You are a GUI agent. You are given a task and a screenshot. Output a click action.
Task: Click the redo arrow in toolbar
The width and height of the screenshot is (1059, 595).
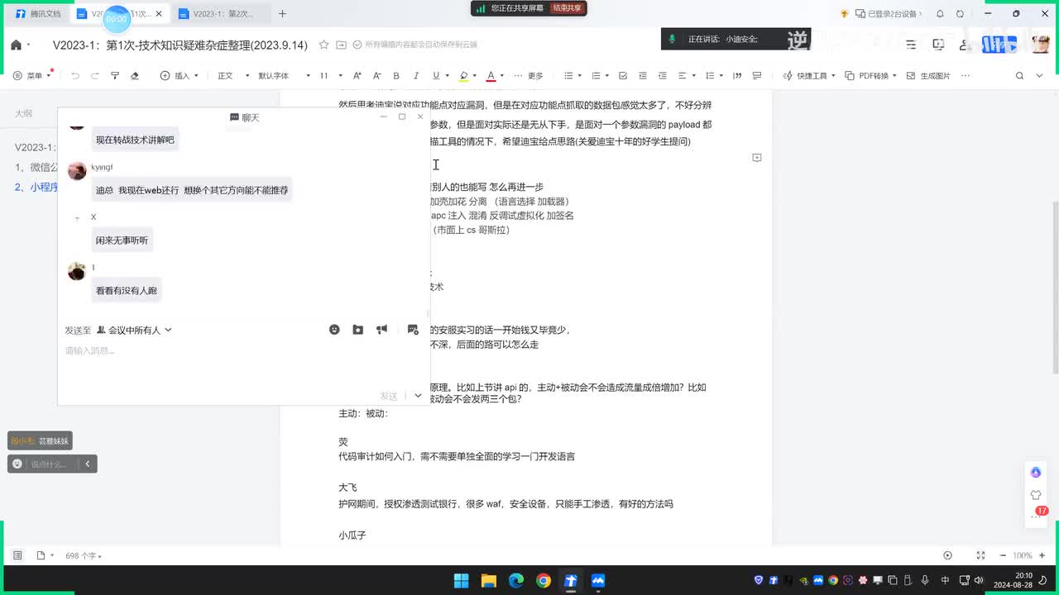[x=95, y=75]
